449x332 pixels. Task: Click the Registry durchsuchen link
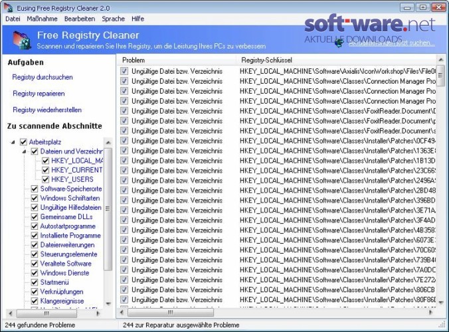coord(43,77)
